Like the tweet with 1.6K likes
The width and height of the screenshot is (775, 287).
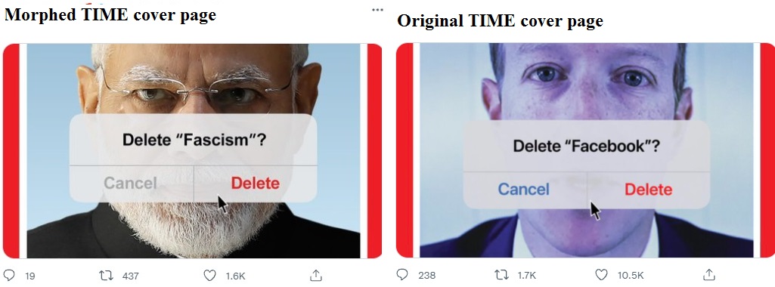pyautogui.click(x=209, y=275)
